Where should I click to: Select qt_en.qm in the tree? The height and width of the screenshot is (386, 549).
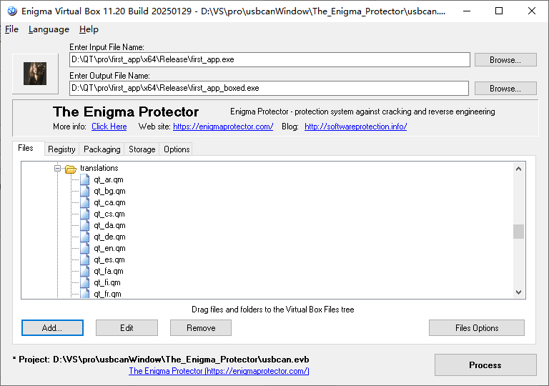(109, 248)
